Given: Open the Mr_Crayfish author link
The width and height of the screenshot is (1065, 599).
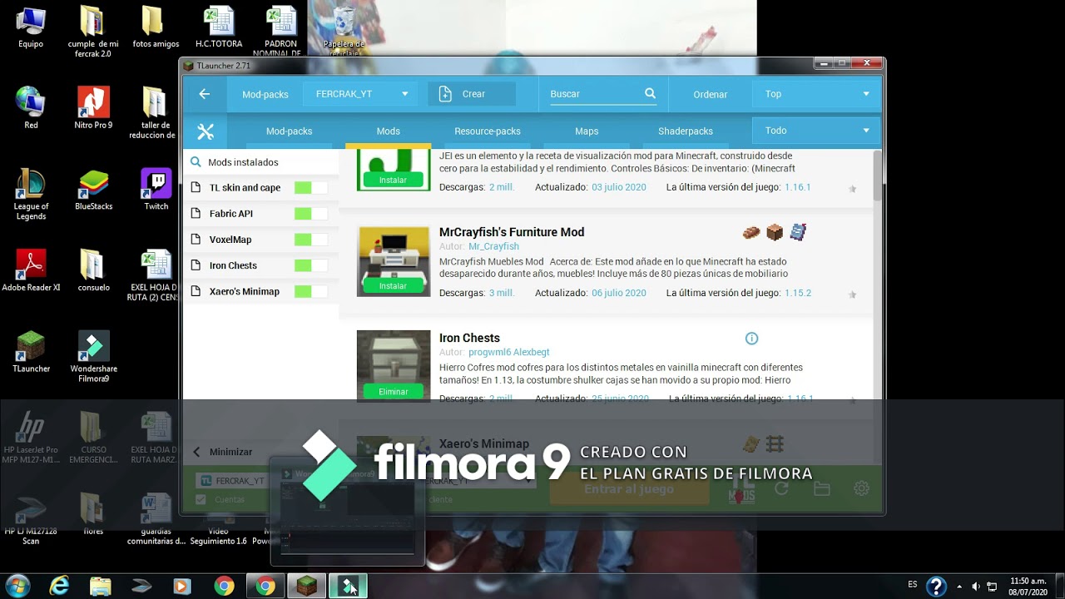Looking at the screenshot, I should [493, 246].
